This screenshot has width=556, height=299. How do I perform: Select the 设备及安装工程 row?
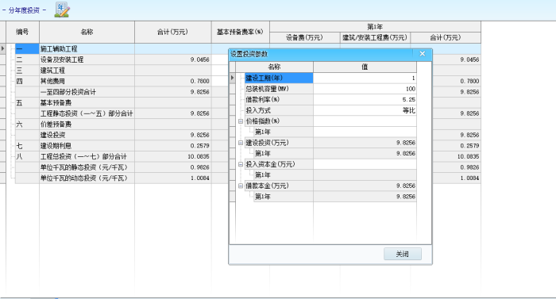87,59
